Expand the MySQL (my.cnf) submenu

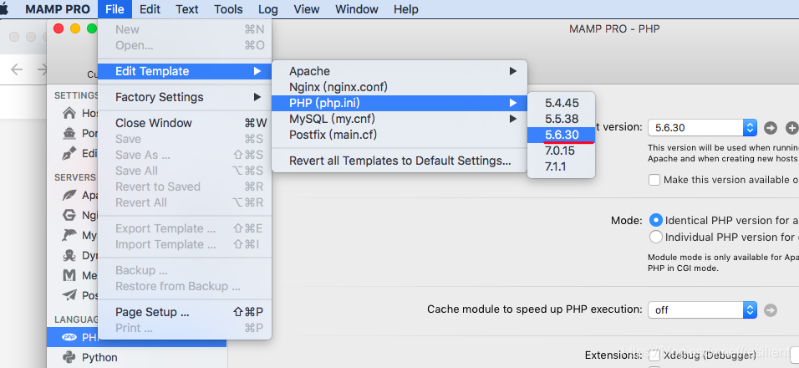point(399,120)
